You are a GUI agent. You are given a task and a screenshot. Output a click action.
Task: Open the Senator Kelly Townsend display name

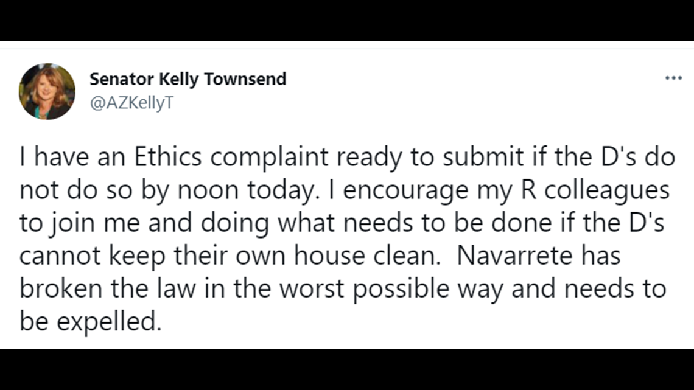188,79
